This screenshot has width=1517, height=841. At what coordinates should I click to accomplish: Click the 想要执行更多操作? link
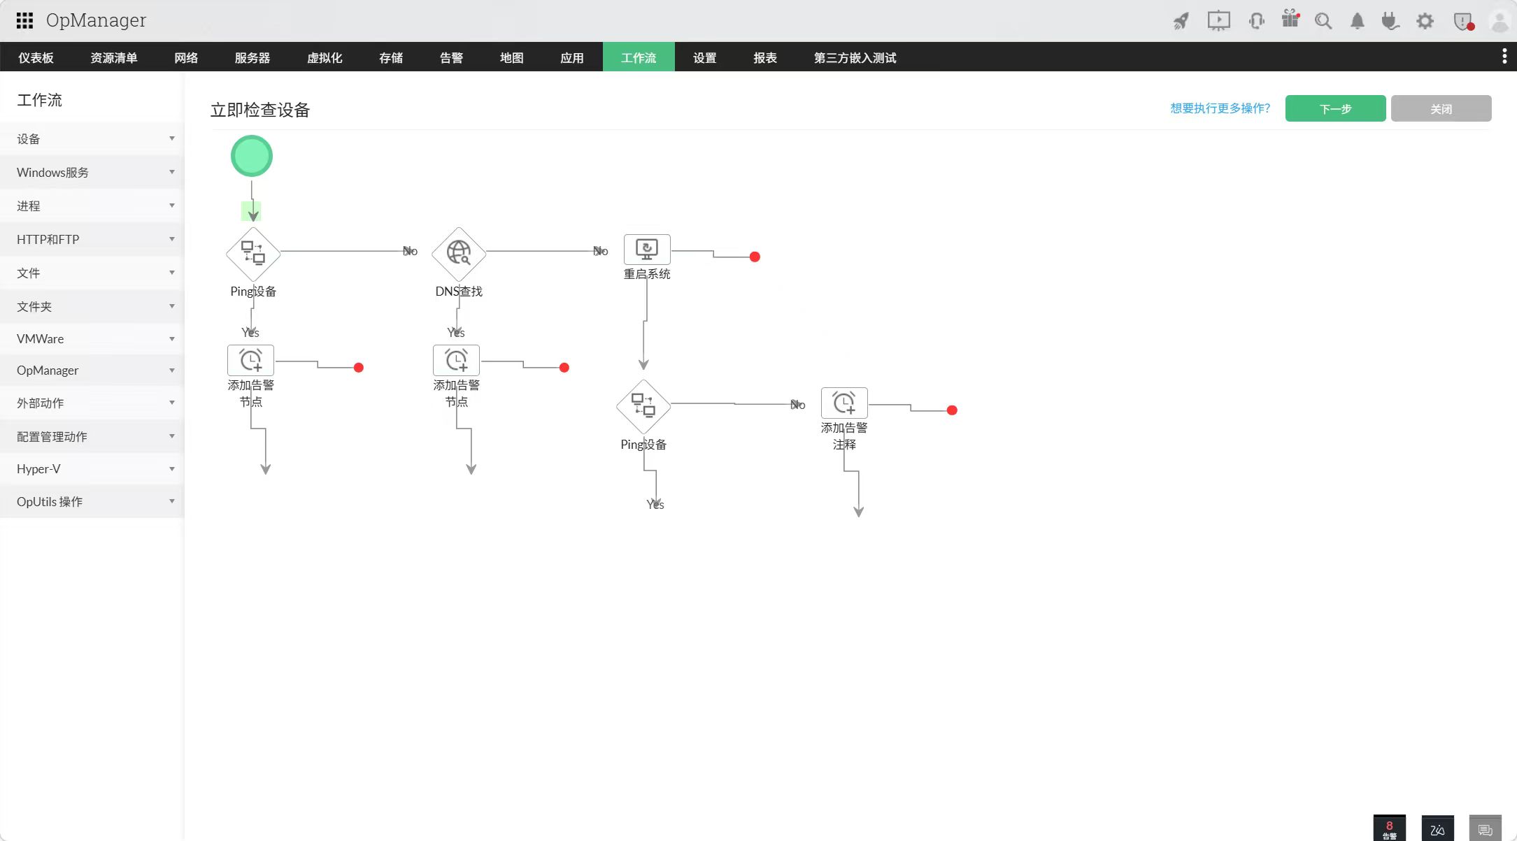(x=1220, y=108)
